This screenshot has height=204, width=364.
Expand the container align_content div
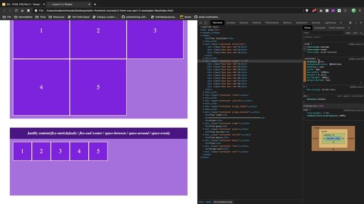coord(204,112)
